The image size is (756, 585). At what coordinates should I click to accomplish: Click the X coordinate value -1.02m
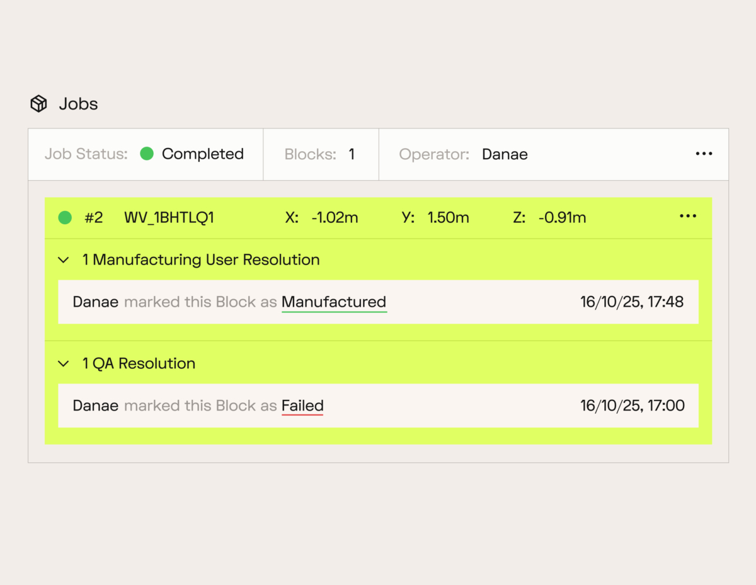[x=335, y=218]
